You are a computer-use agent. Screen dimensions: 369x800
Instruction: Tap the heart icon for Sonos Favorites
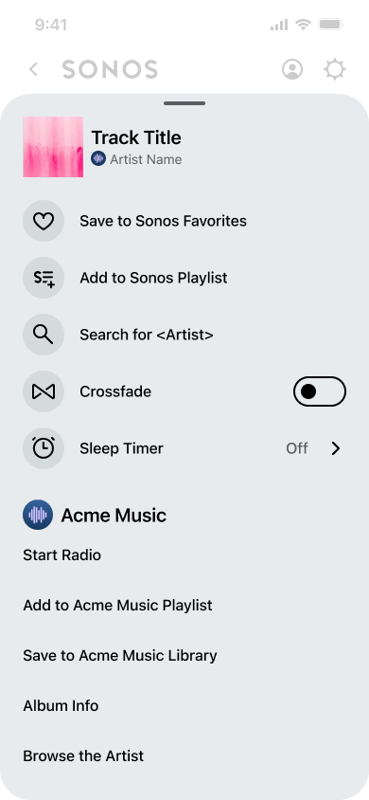click(44, 221)
